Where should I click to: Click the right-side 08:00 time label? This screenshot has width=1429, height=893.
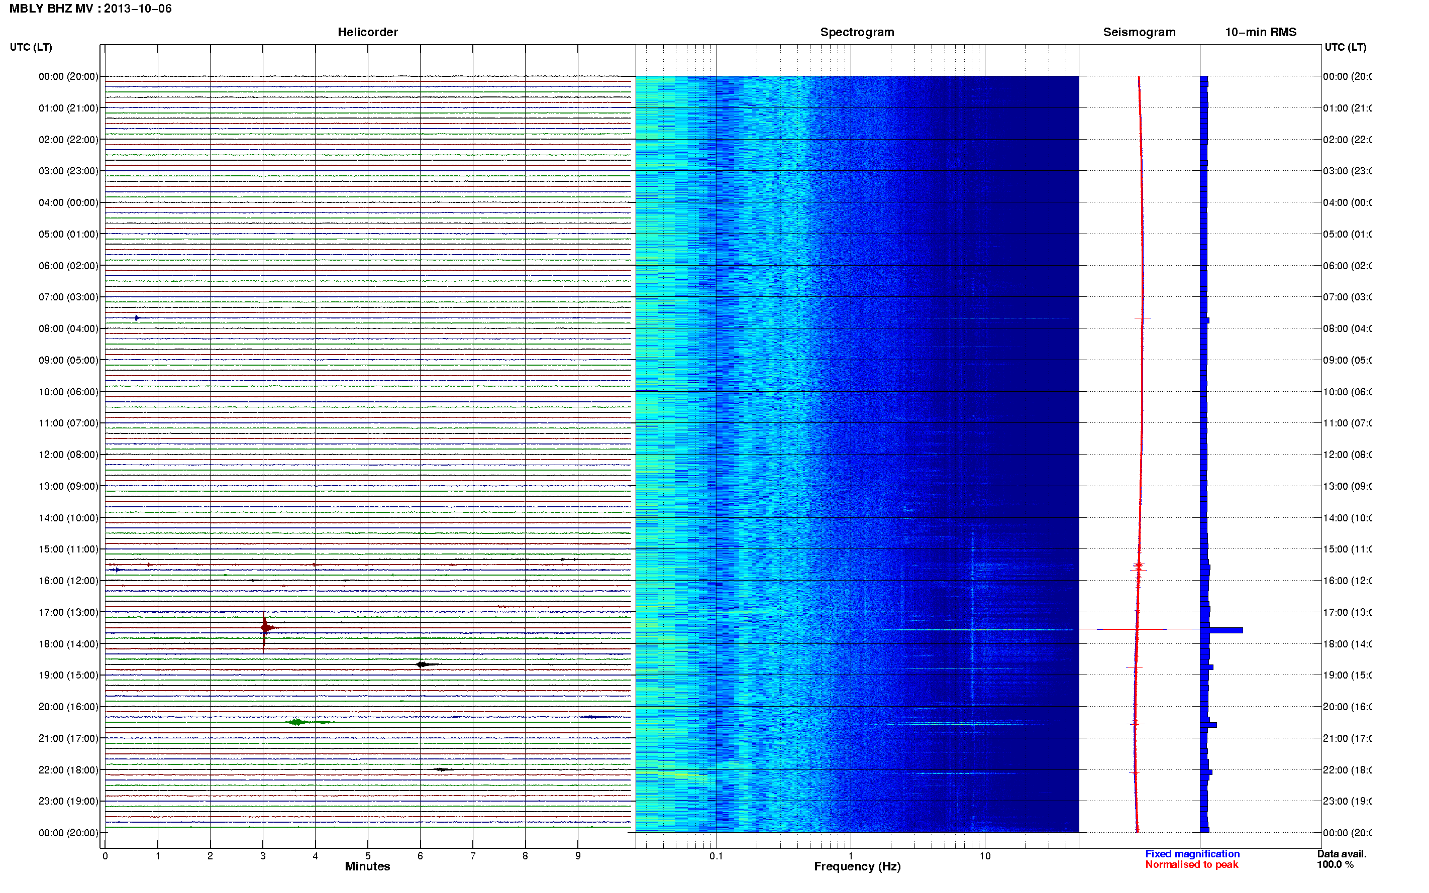[x=1347, y=329]
